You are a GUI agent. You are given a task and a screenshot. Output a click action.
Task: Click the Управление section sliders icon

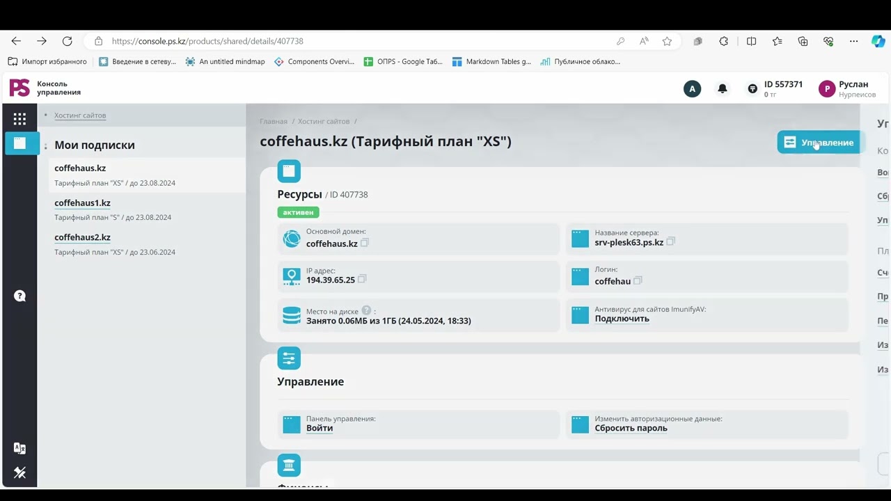(289, 358)
